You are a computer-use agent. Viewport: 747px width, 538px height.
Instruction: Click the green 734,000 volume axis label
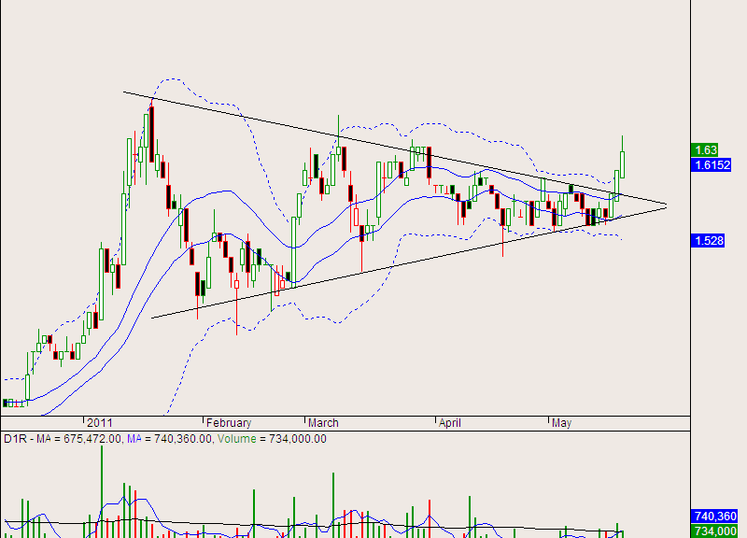coord(716,531)
